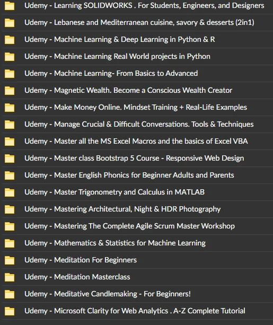Select 'Mastering The Complete Agile Scrum Master Workshop'
The height and width of the screenshot is (325, 273).
(x=145, y=226)
